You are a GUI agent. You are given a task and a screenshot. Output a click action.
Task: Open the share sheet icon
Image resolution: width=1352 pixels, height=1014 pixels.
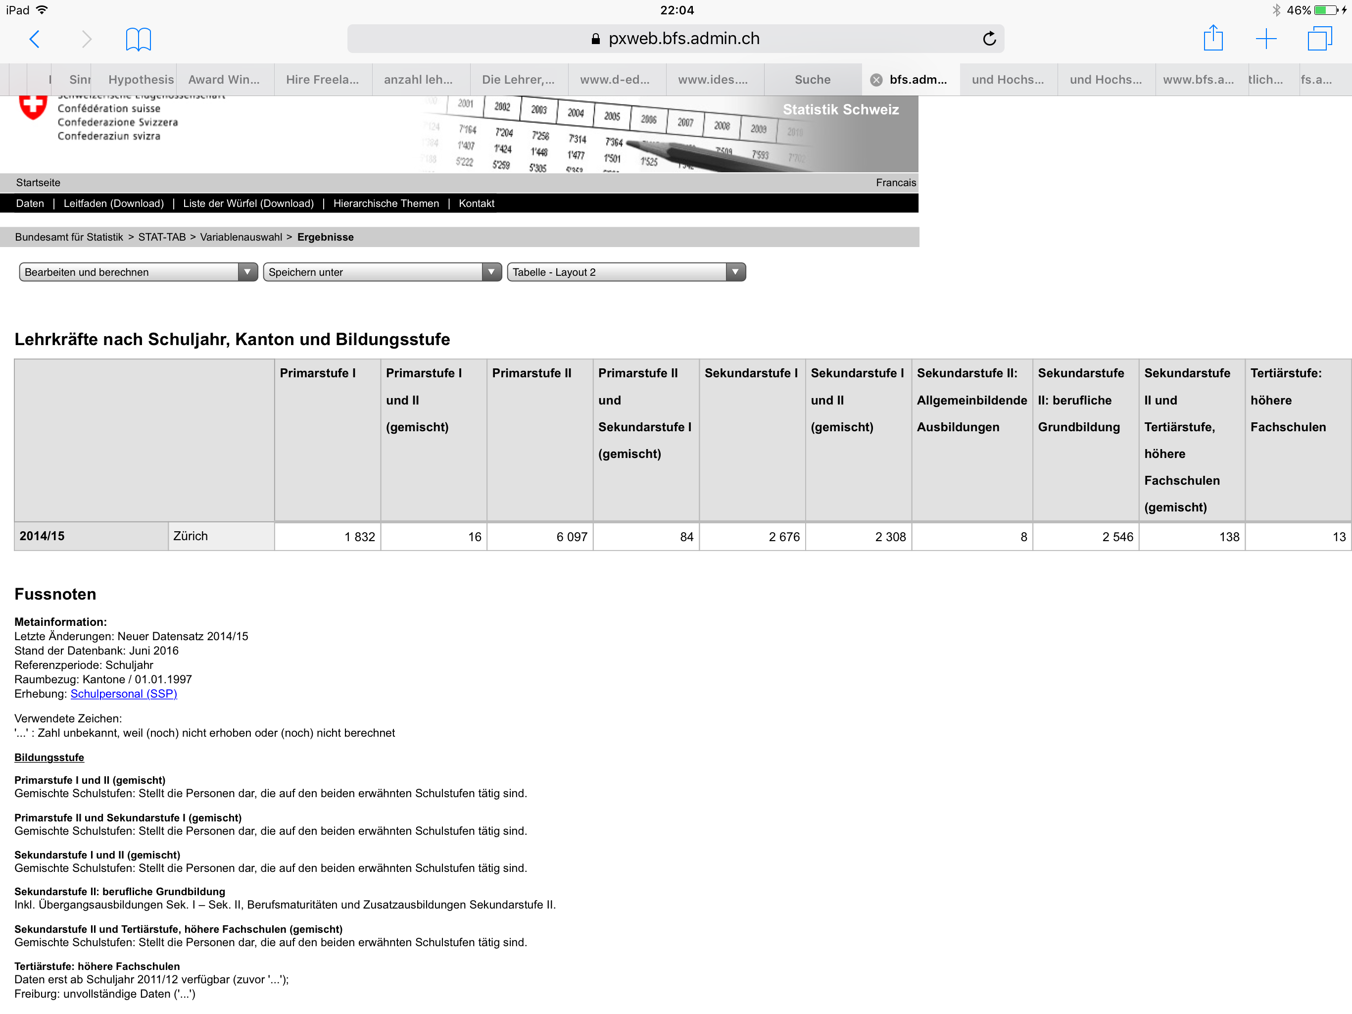(x=1212, y=38)
